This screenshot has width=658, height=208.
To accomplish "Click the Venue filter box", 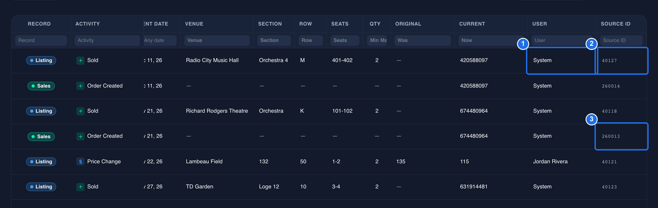I will pyautogui.click(x=217, y=41).
